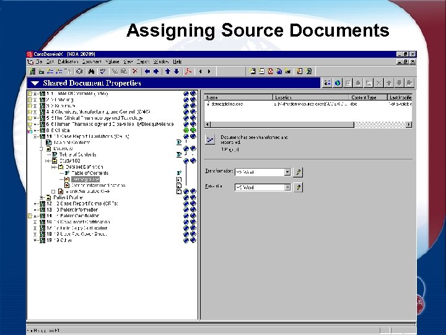
Task: Open the Help menu
Action: [x=177, y=61]
